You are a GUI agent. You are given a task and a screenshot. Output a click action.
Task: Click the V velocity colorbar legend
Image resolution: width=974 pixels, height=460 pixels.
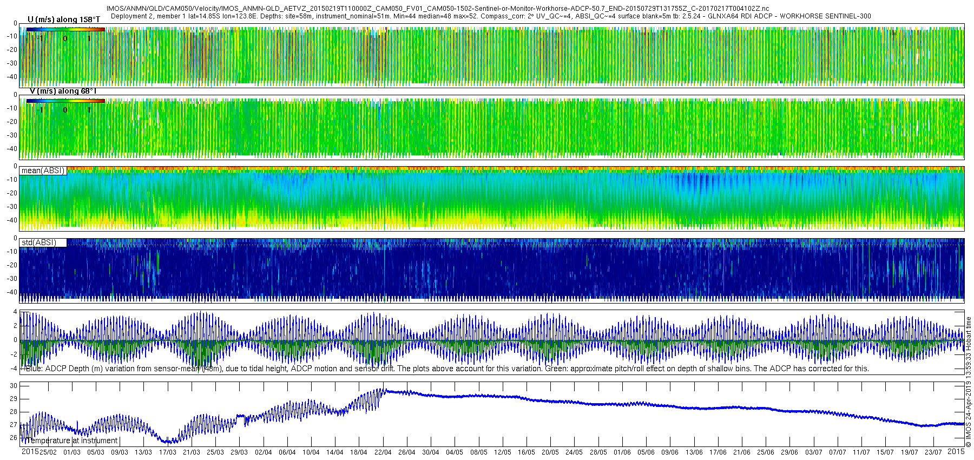point(65,101)
